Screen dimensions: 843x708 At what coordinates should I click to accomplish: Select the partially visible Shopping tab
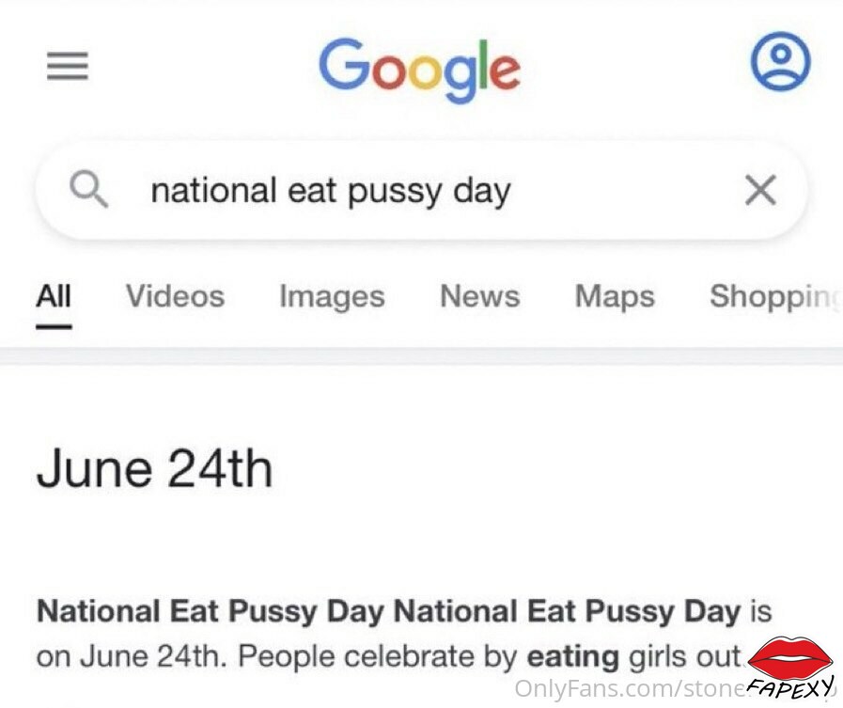pos(775,297)
